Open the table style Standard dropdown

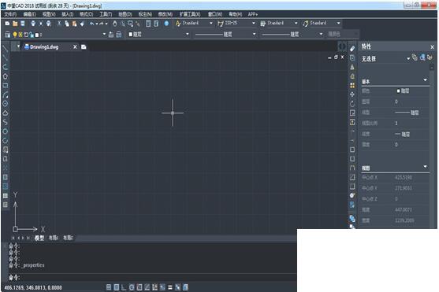point(296,23)
